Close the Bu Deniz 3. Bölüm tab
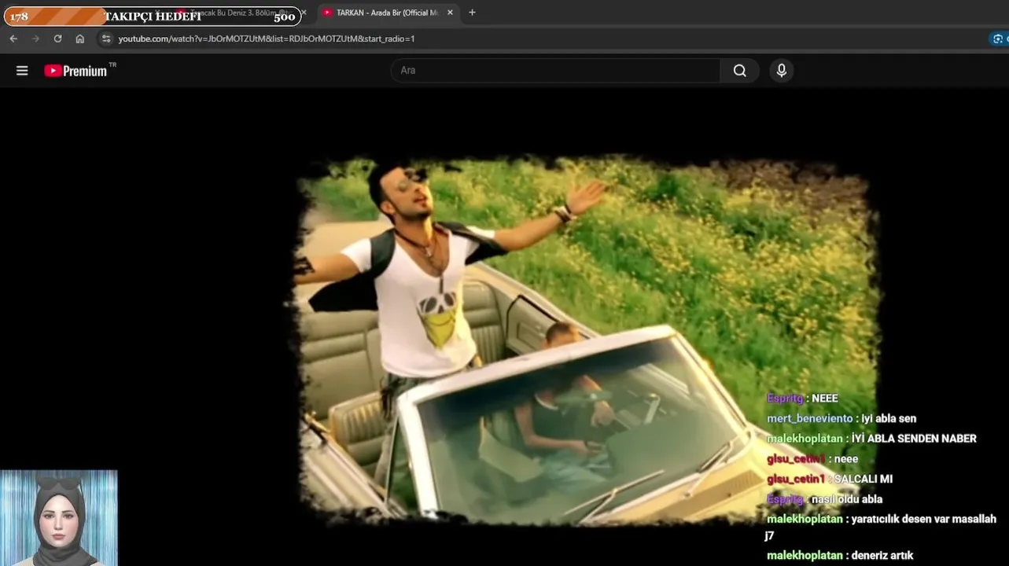1009x566 pixels. (304, 13)
